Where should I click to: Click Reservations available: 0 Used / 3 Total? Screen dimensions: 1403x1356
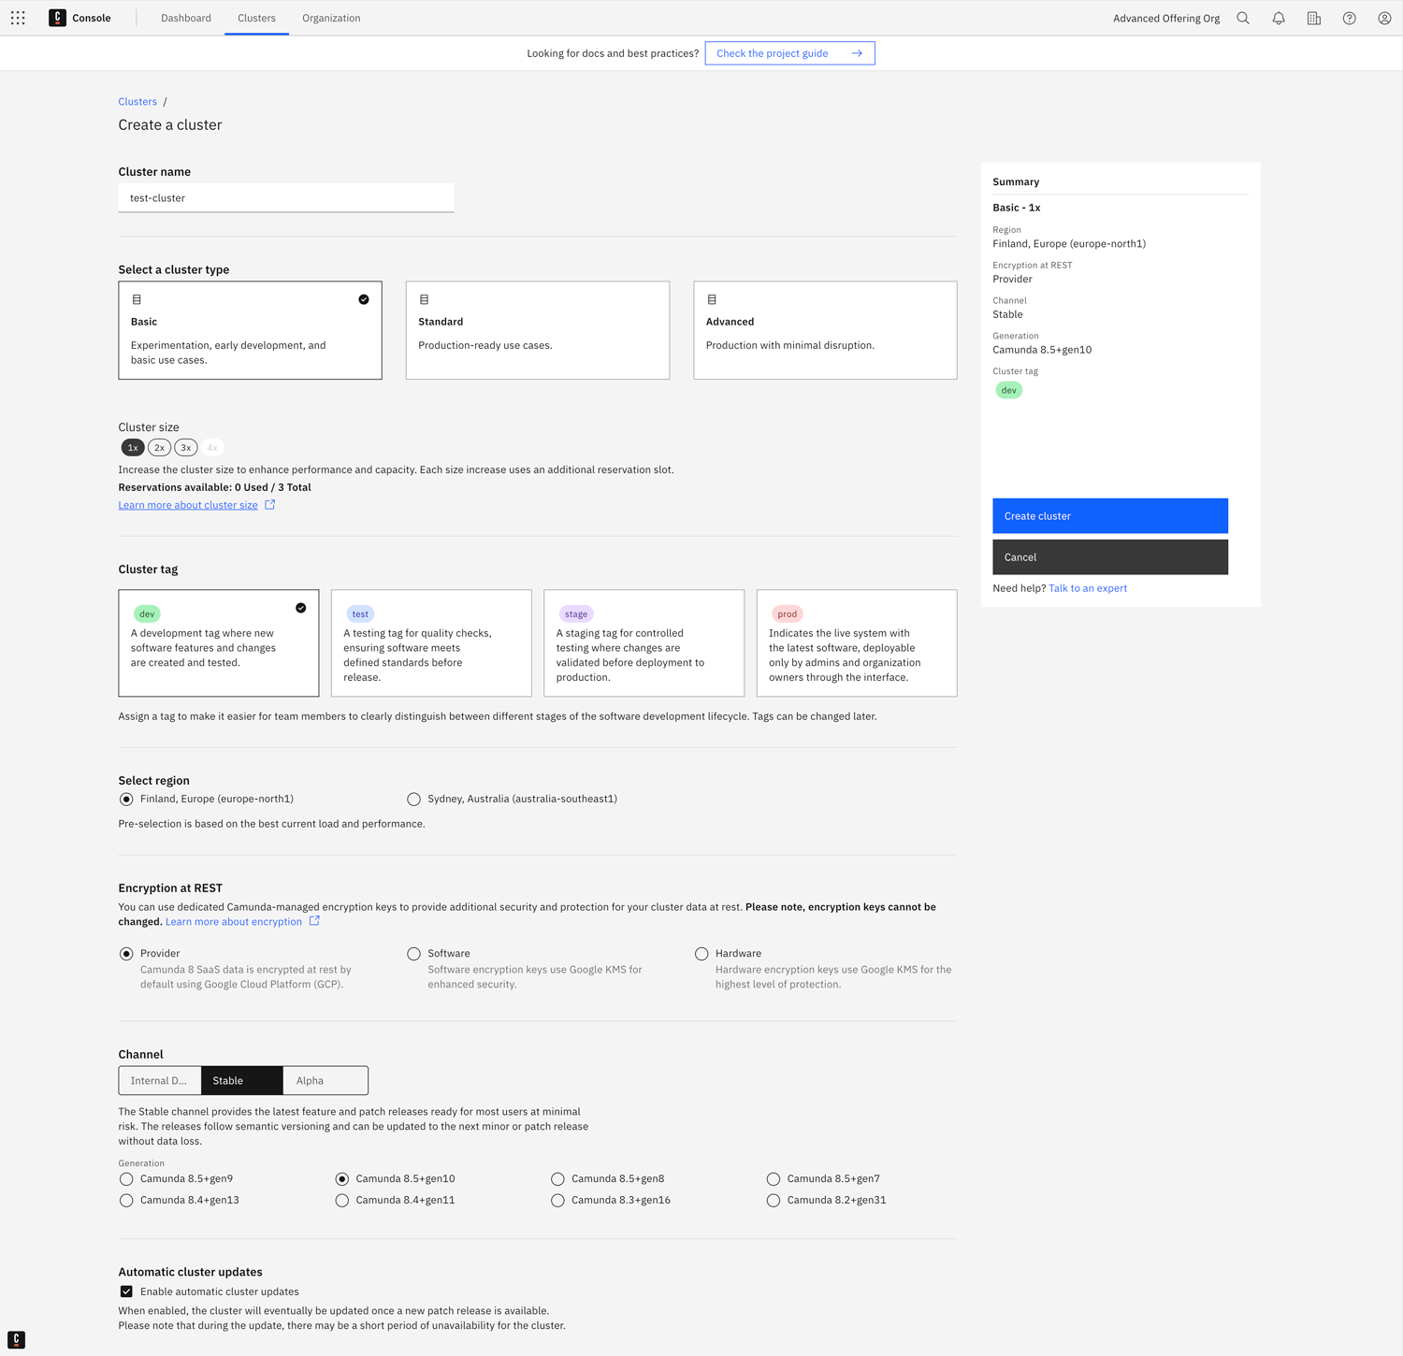click(215, 487)
